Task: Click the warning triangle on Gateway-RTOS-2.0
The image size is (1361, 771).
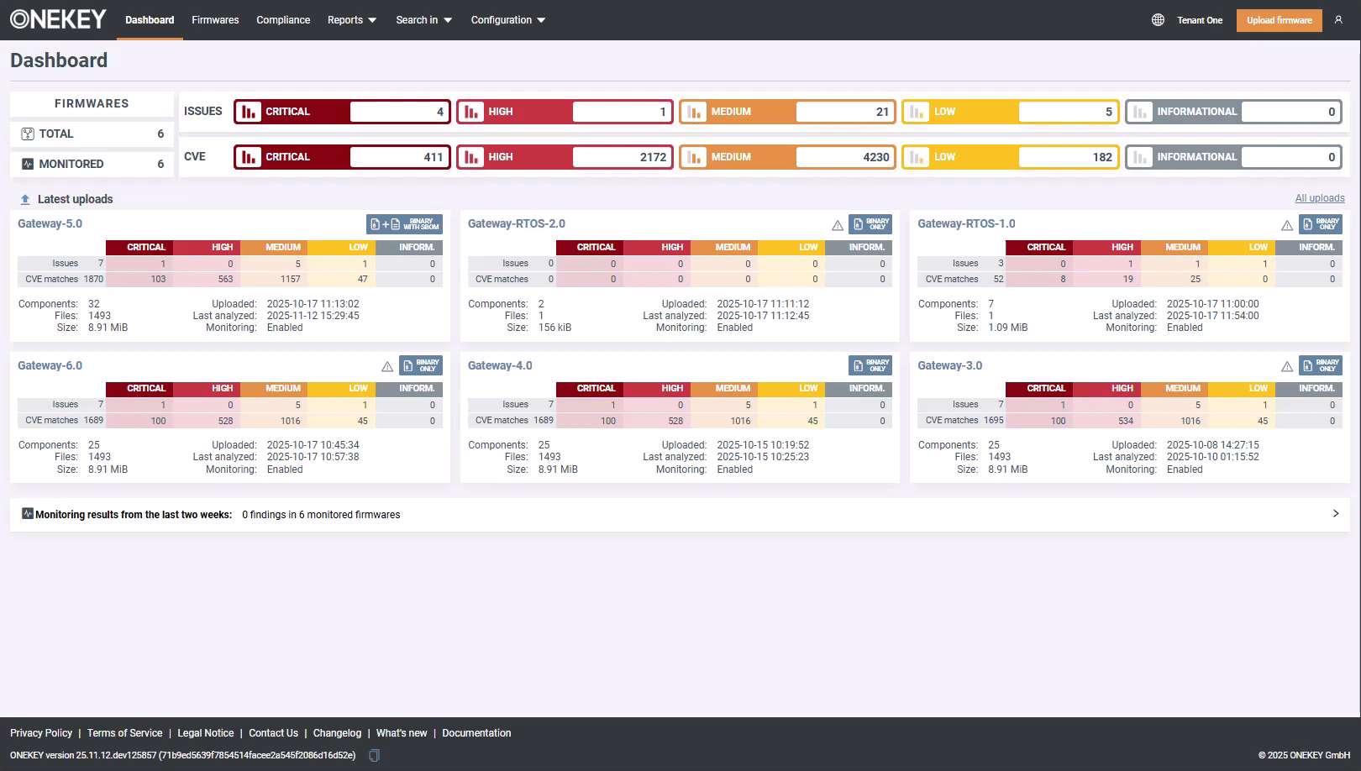Action: tap(838, 225)
